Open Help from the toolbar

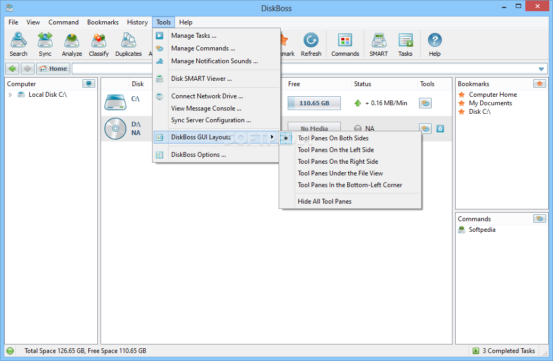(434, 44)
